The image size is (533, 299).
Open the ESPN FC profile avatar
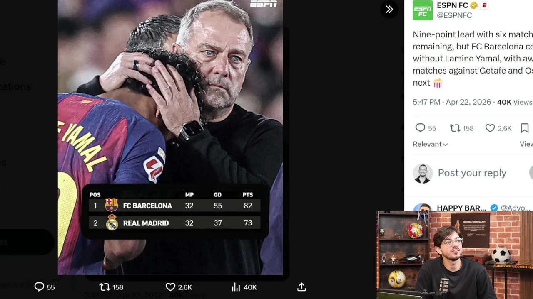(x=422, y=10)
